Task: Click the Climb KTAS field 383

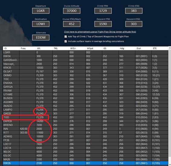Action: (134, 11)
